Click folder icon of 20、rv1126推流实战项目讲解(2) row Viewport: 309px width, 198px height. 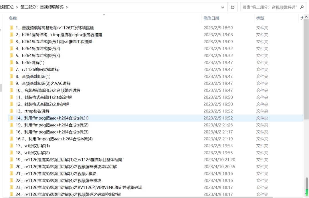[12, 167]
